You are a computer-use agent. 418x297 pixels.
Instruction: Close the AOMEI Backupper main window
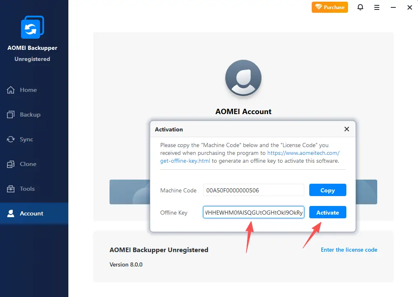(409, 7)
